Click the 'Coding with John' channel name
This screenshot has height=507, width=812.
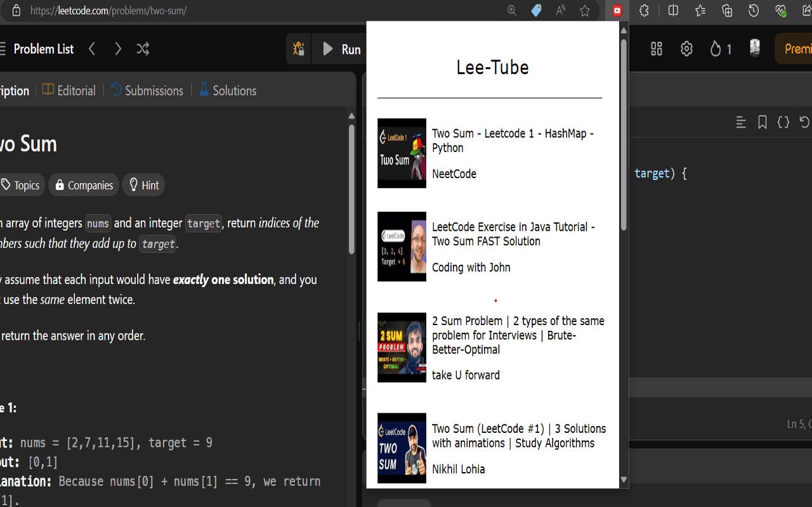coord(471,267)
